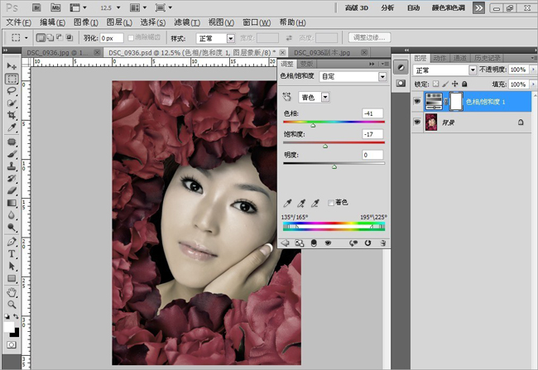Click the Hue slider handle

(x=313, y=126)
